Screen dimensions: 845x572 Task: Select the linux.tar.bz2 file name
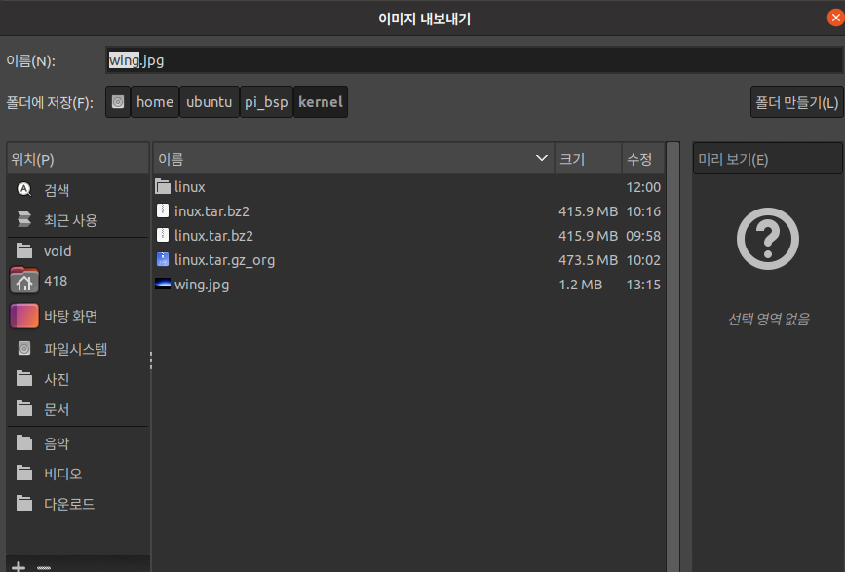coord(214,236)
